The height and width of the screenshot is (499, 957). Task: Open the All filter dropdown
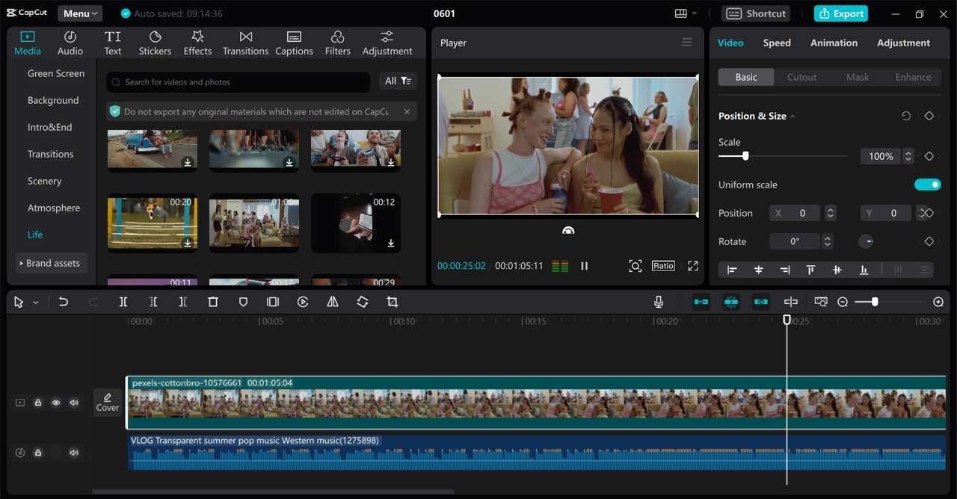pos(397,81)
